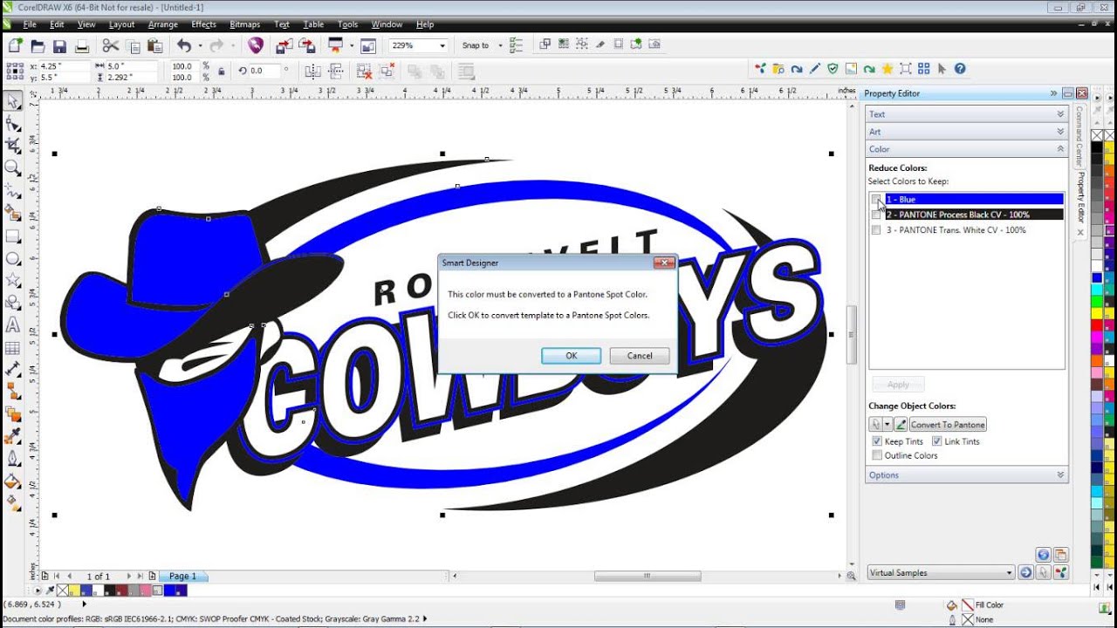The width and height of the screenshot is (1117, 628).
Task: Open the Arrange menu
Action: pos(162,24)
